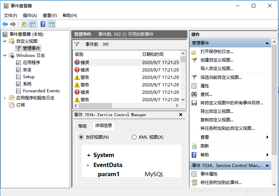Switch to the 详细信息 tab
The width and height of the screenshot is (279, 196).
click(104, 126)
